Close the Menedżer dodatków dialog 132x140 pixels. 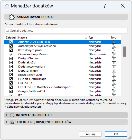click(122, 6)
